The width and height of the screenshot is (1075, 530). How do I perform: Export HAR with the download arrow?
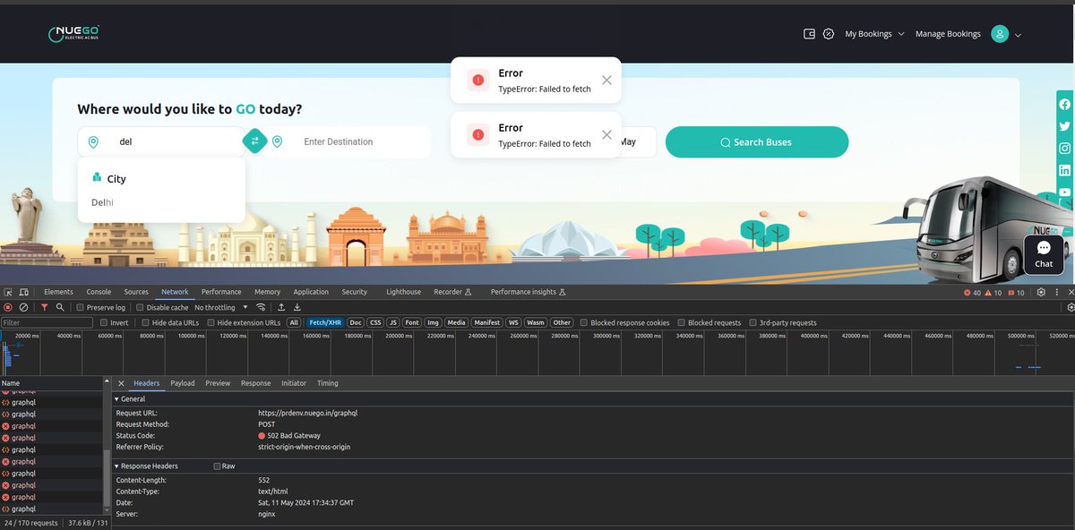297,307
